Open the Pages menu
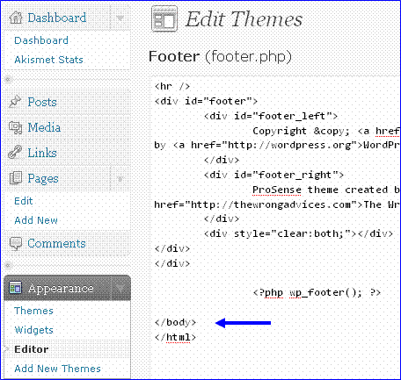The width and height of the screenshot is (401, 380). (x=43, y=179)
